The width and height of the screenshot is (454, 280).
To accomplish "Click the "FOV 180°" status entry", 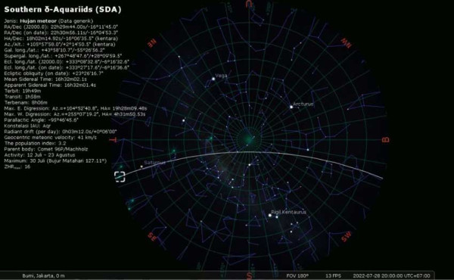I will [297, 275].
